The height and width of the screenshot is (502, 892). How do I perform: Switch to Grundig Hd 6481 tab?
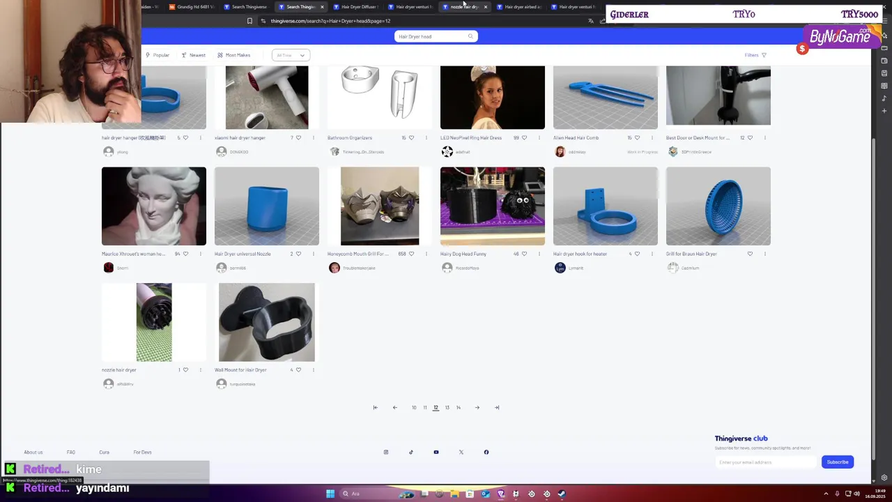point(190,7)
